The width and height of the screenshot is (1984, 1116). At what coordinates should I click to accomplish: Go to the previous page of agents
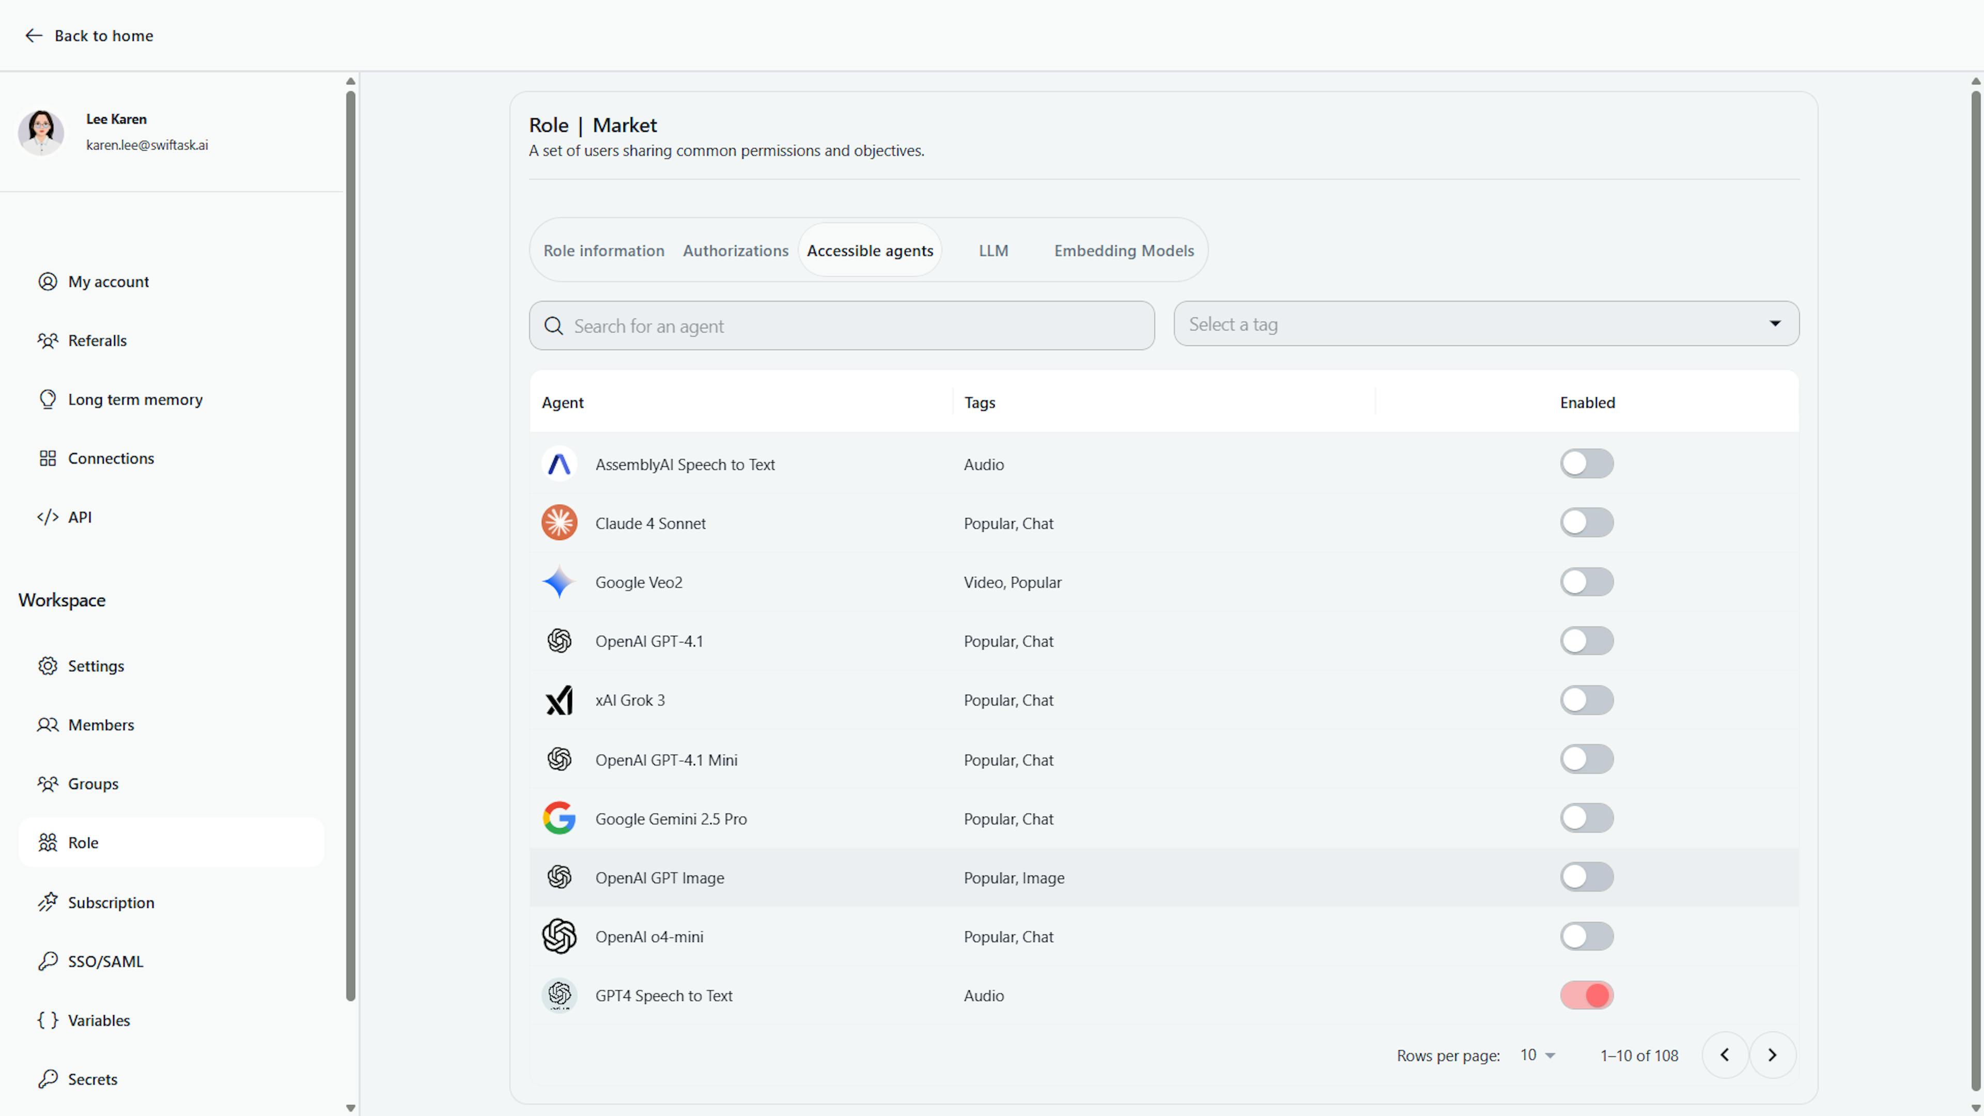1725,1055
